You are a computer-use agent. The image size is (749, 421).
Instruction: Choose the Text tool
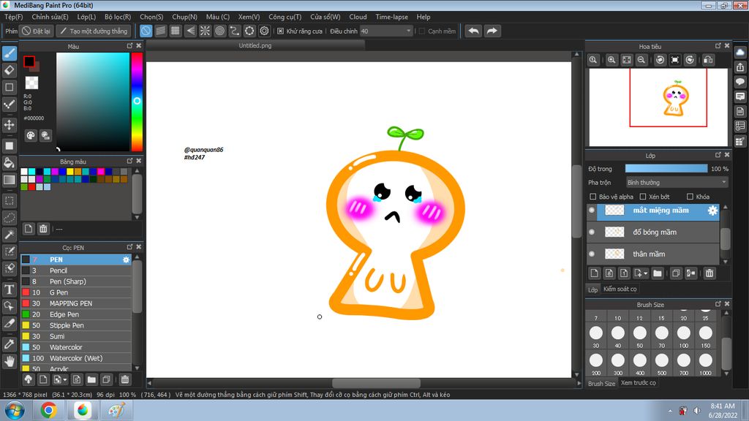(10, 289)
